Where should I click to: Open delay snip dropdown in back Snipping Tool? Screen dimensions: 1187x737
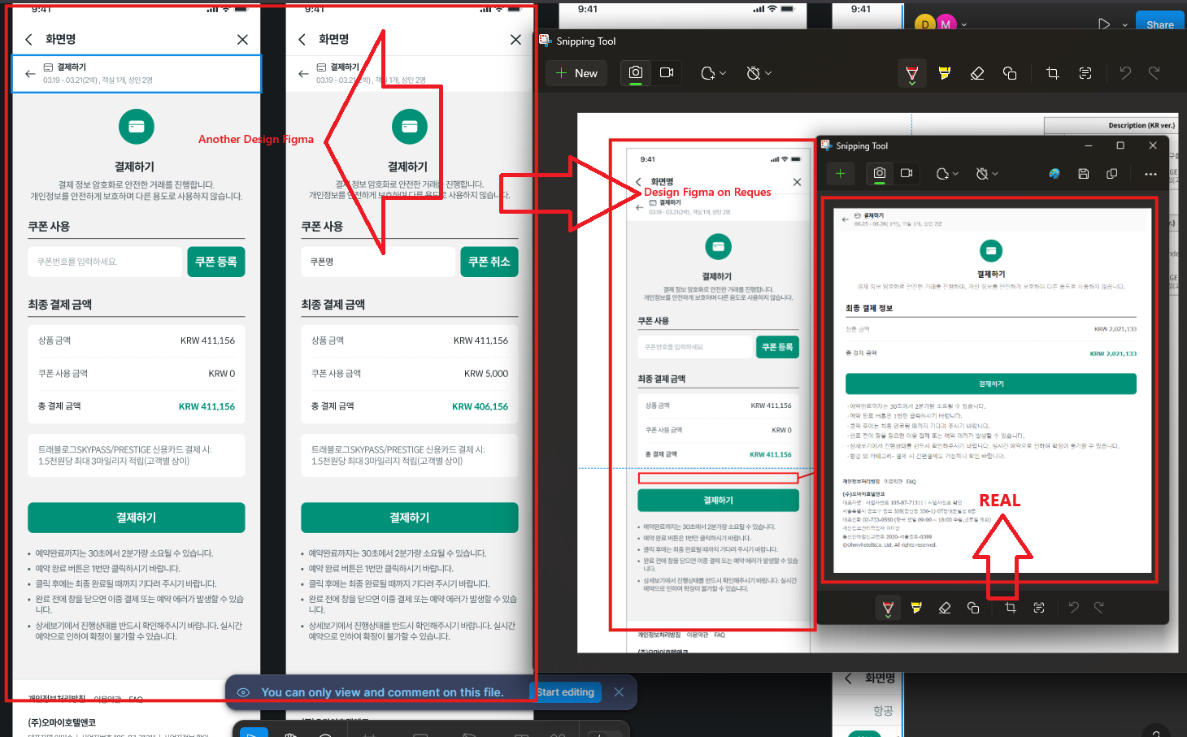coord(759,73)
